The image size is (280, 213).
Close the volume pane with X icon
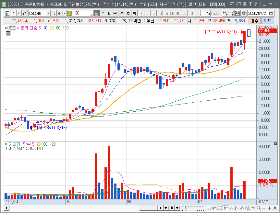[275, 143]
